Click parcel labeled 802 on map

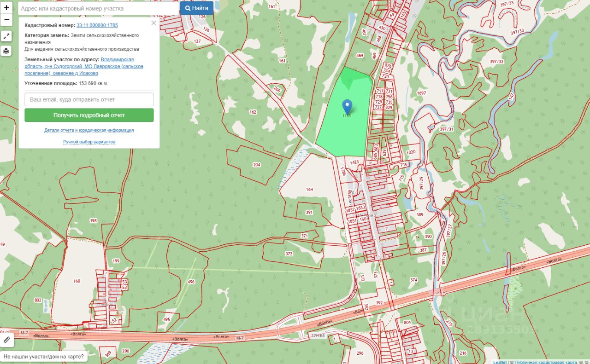pos(38,300)
